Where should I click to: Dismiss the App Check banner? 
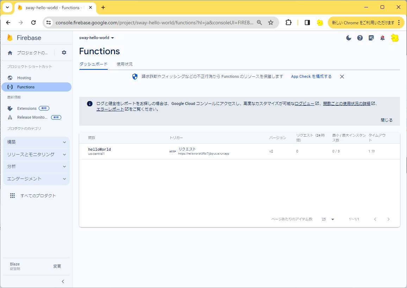coord(342,76)
